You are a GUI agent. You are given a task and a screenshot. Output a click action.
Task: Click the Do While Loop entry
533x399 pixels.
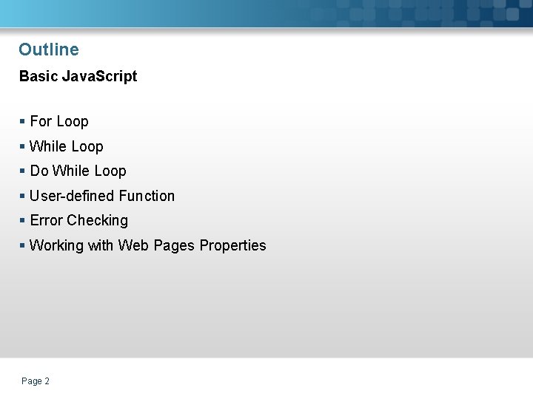click(78, 171)
